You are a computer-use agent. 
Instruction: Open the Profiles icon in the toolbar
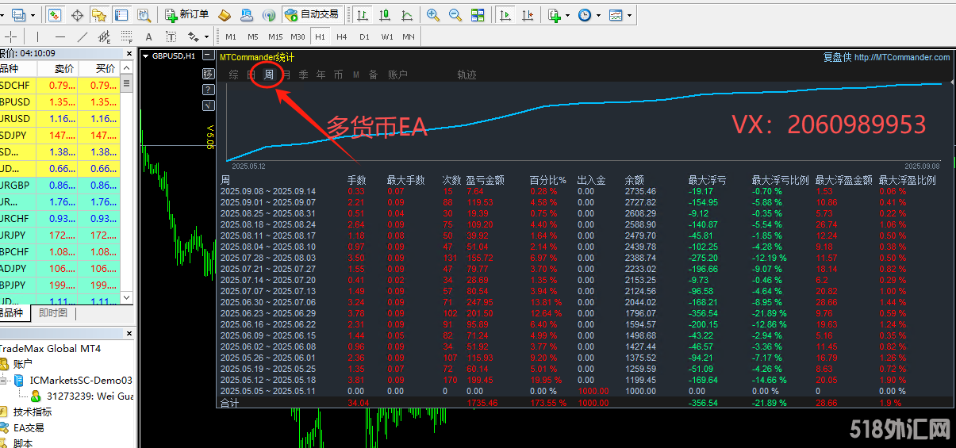coord(17,14)
